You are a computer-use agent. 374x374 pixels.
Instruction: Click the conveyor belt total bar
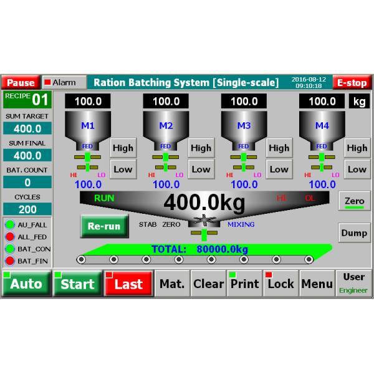pyautogui.click(x=206, y=249)
